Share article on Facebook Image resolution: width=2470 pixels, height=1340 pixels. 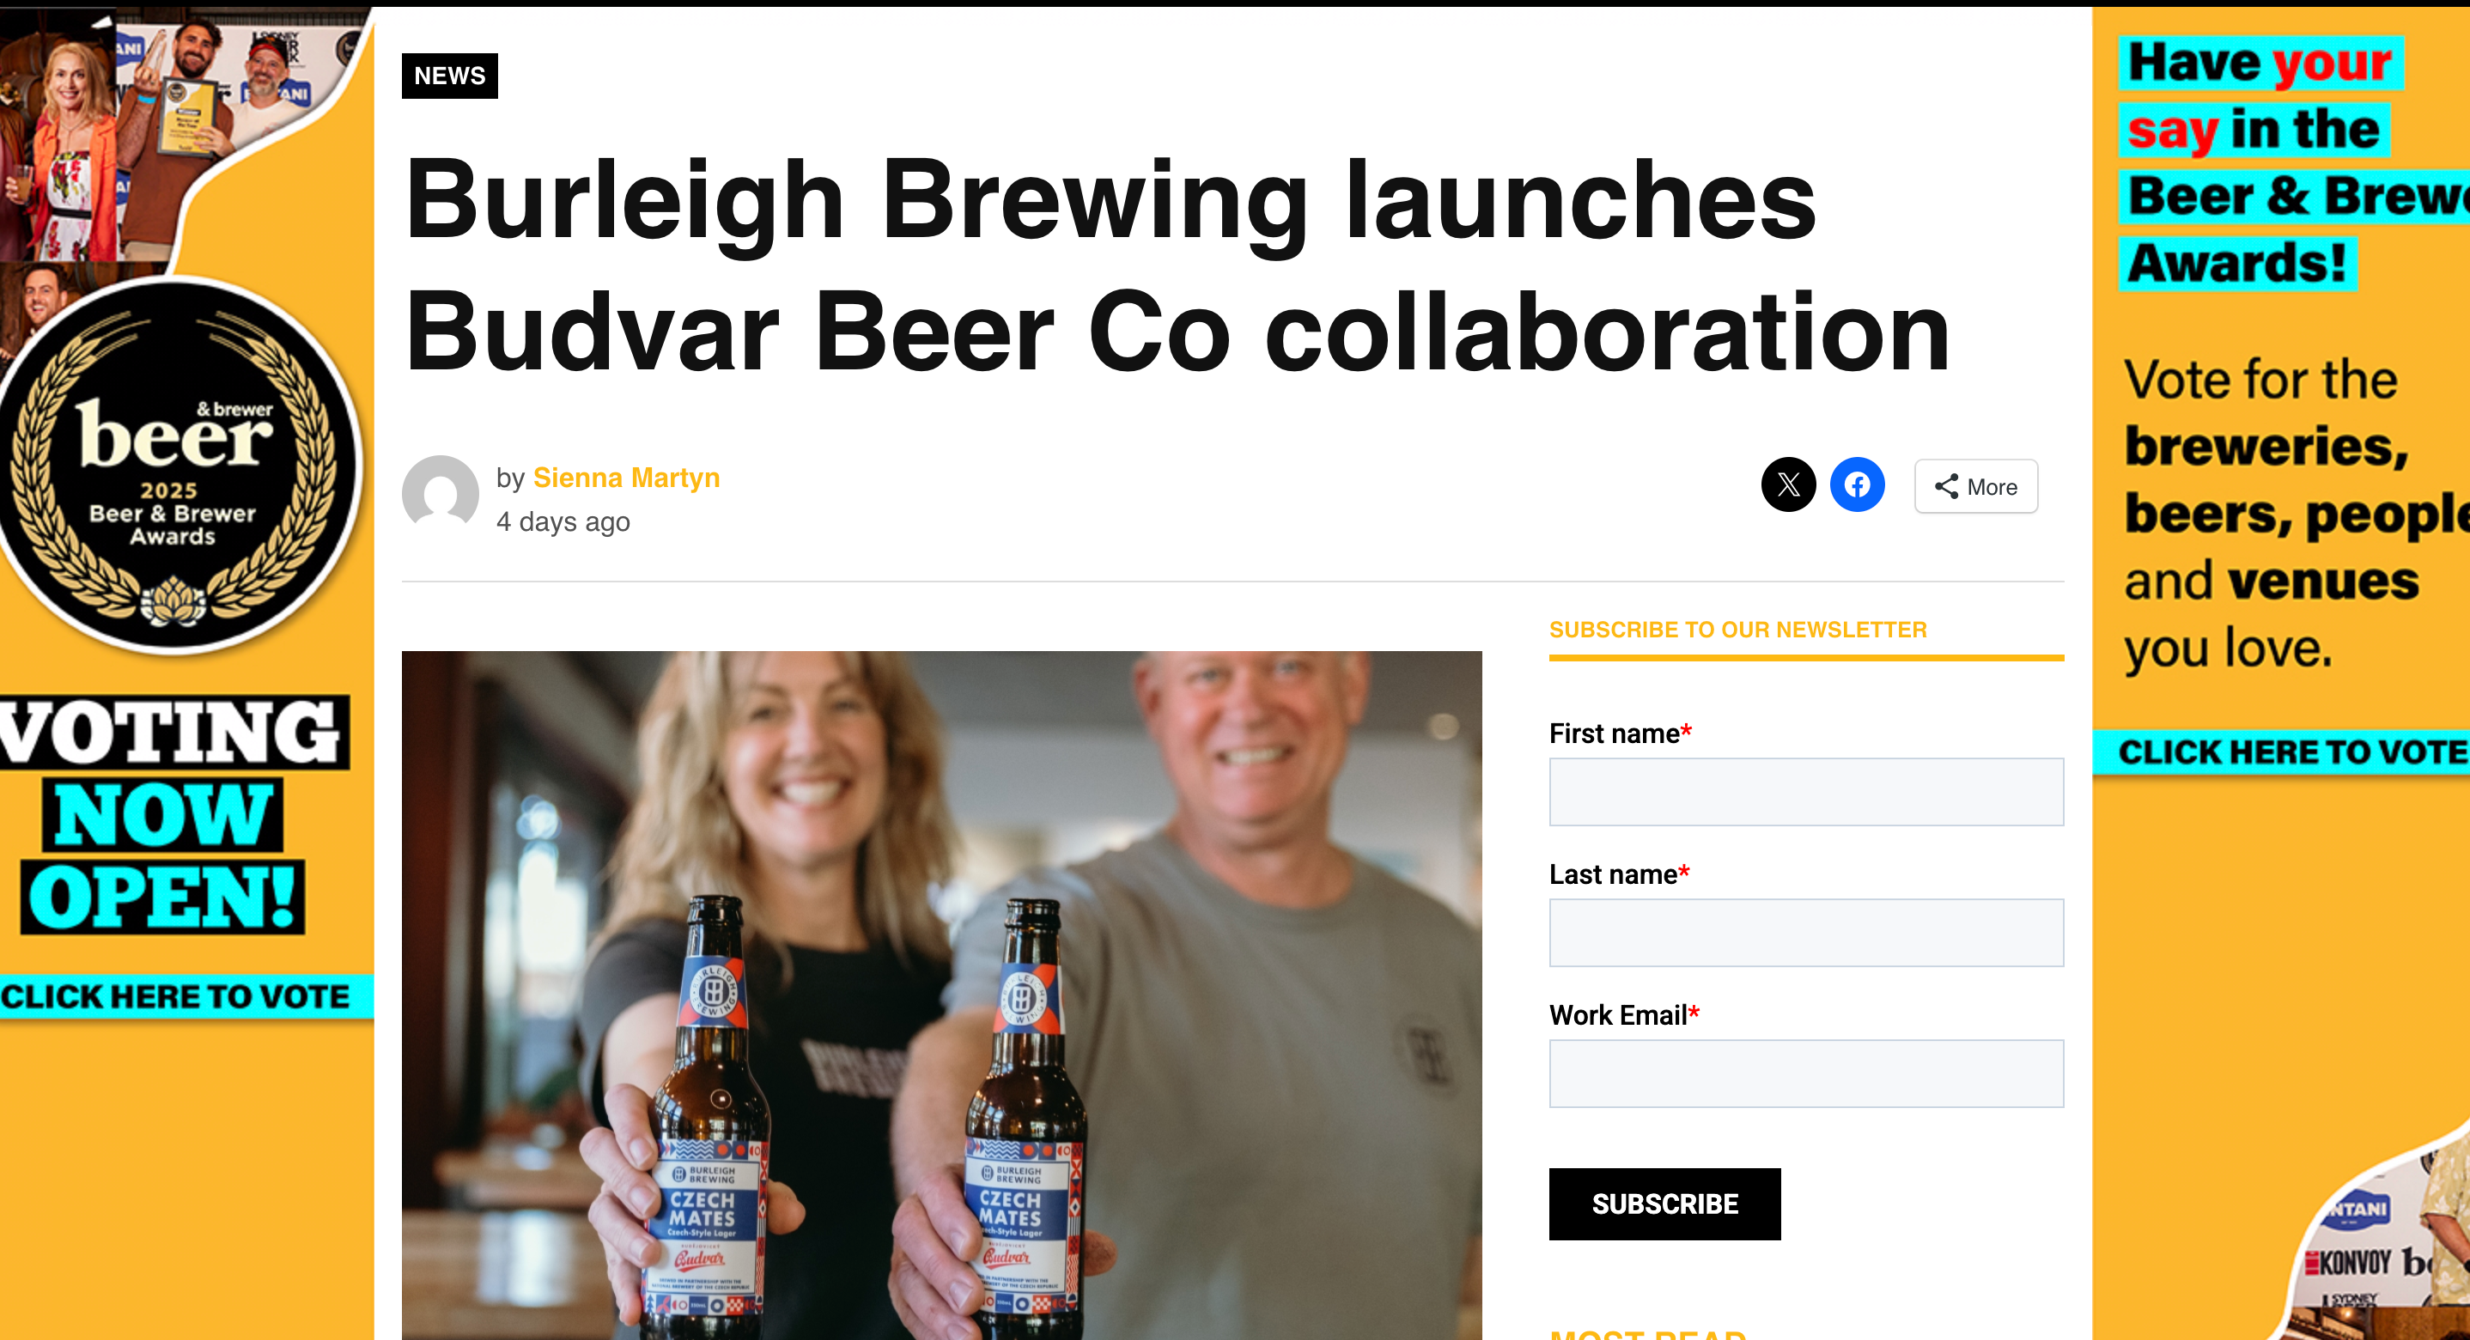pos(1858,484)
